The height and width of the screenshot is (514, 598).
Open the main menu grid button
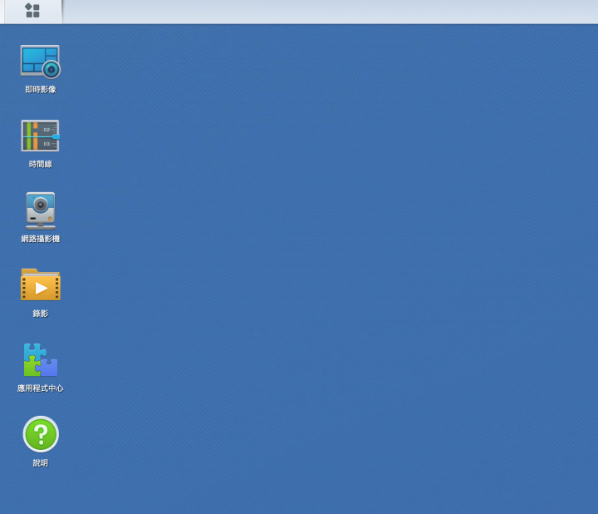[x=32, y=11]
